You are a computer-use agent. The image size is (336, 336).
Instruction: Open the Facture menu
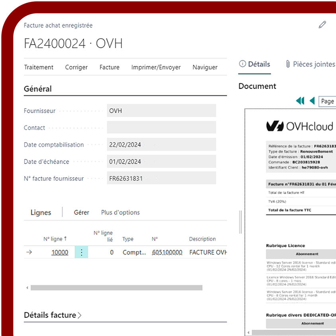pos(109,67)
